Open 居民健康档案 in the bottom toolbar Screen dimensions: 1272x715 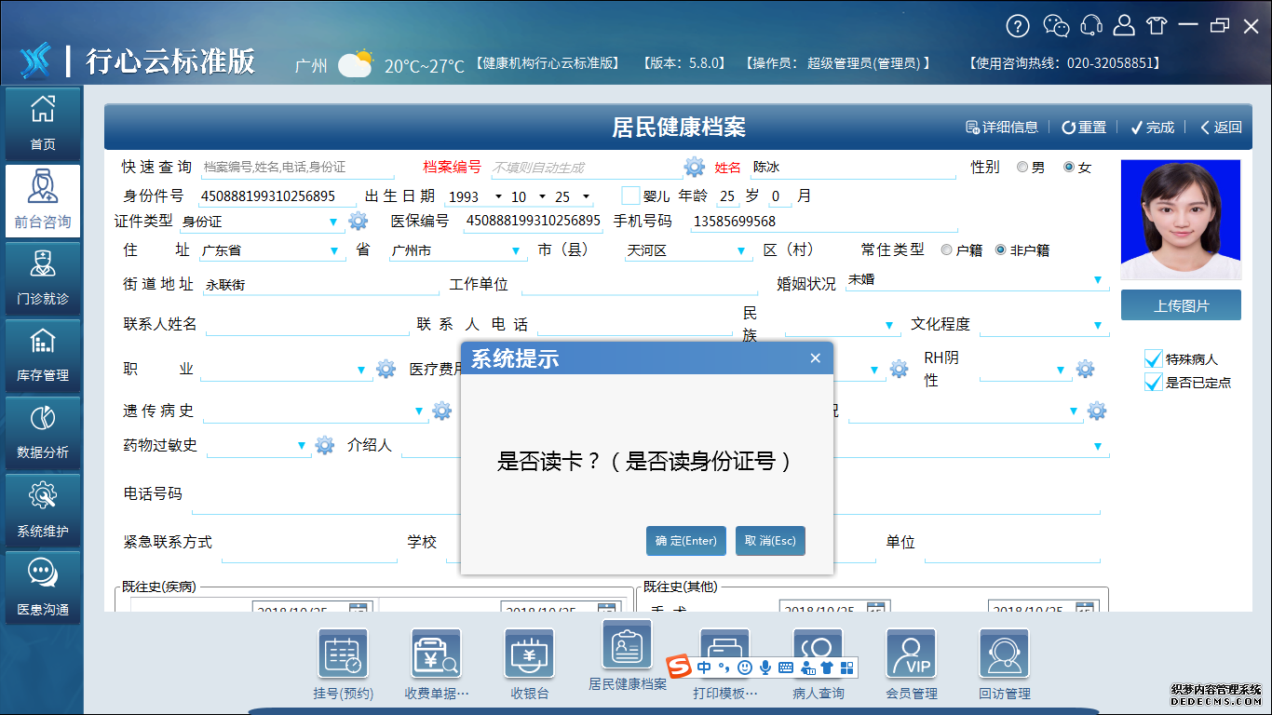coord(628,656)
